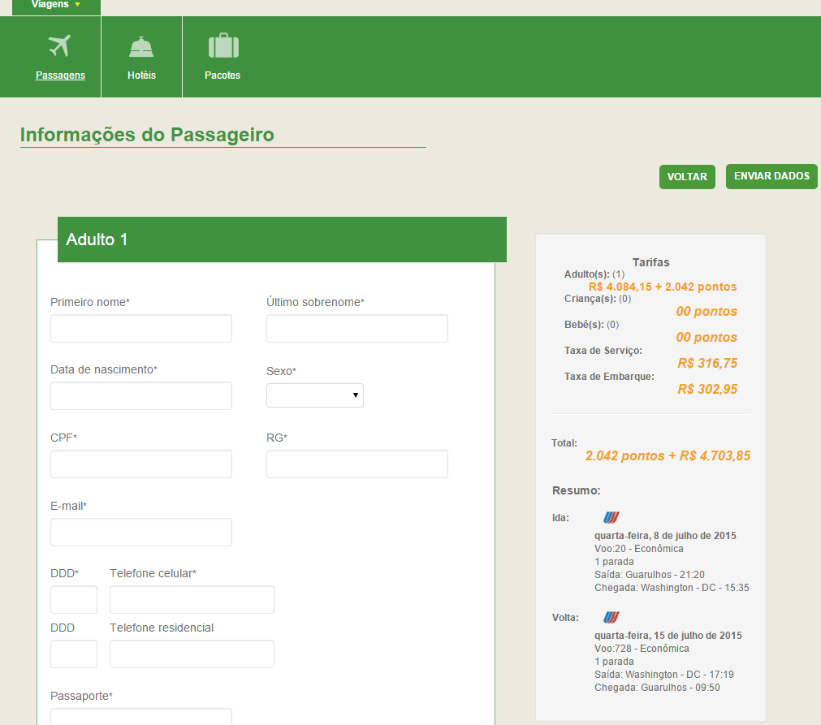
Task: Go to the Pacotes tab
Action: (x=223, y=76)
